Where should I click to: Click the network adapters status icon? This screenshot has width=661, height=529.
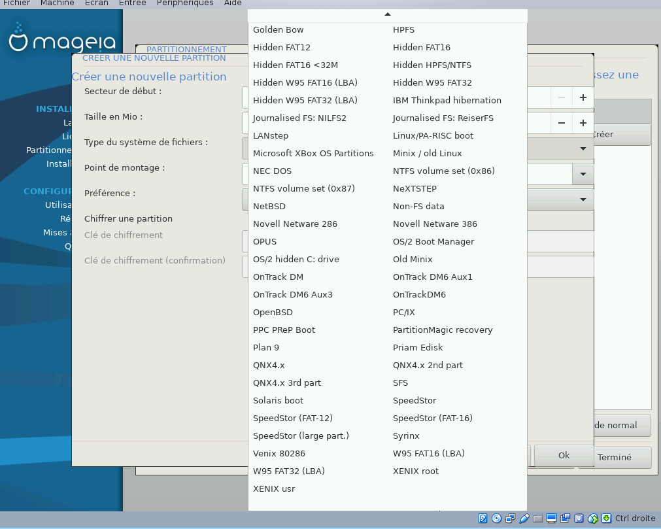pyautogui.click(x=510, y=518)
